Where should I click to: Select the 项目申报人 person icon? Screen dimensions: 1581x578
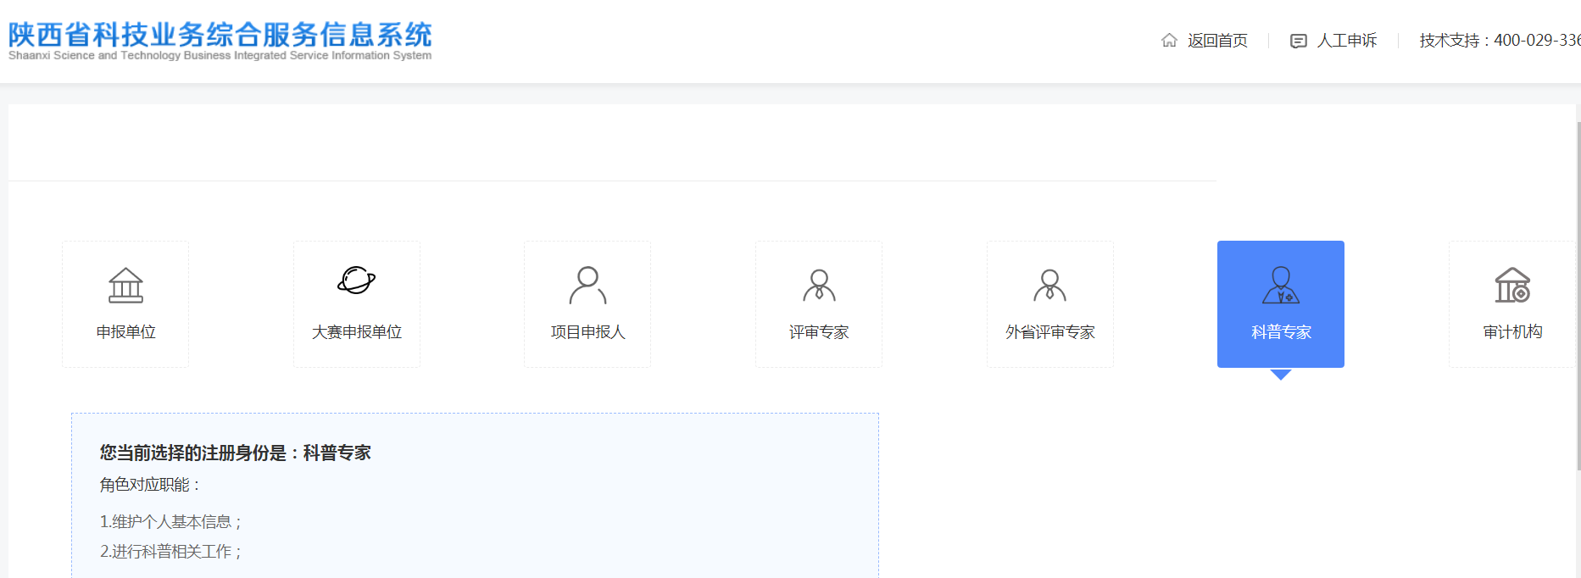(x=587, y=286)
